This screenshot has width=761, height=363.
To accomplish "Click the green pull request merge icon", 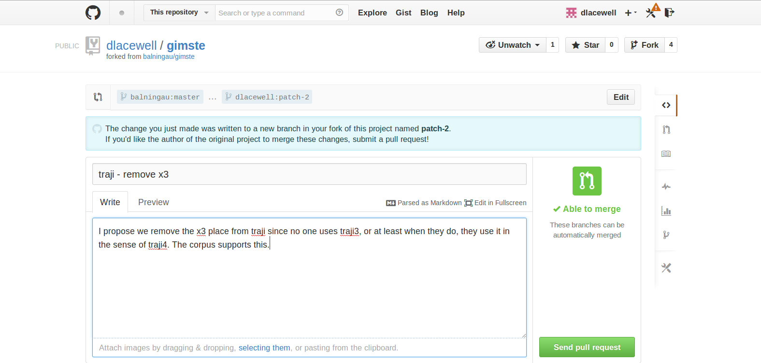I will [587, 181].
